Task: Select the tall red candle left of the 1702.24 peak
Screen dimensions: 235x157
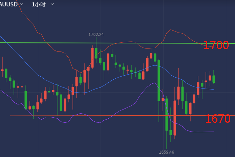Action: [92, 58]
